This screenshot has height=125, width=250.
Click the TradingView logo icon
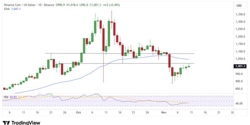click(6, 122)
